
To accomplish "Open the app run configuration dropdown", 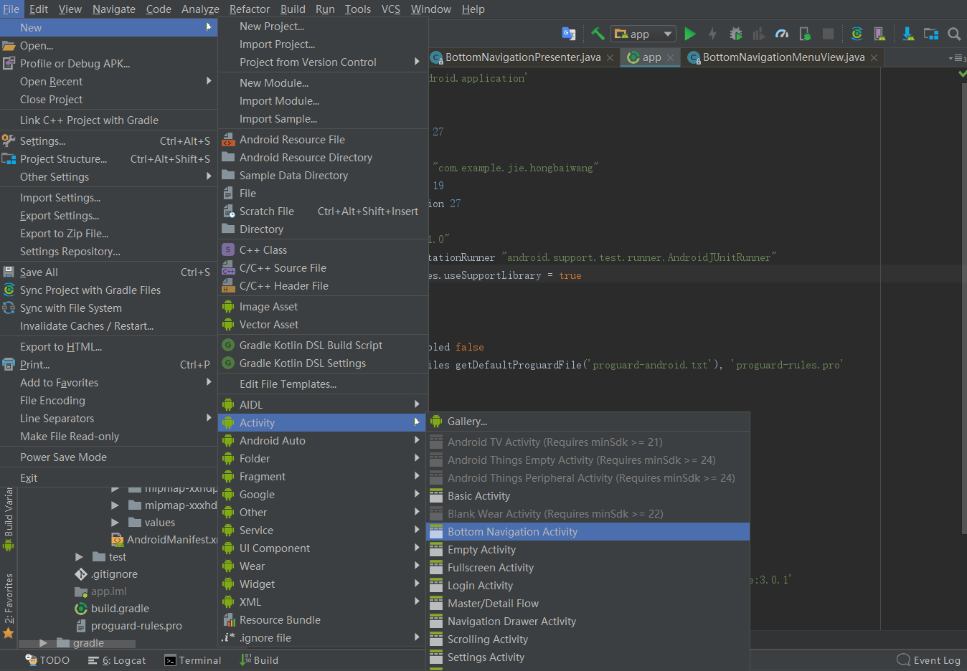I will (643, 34).
